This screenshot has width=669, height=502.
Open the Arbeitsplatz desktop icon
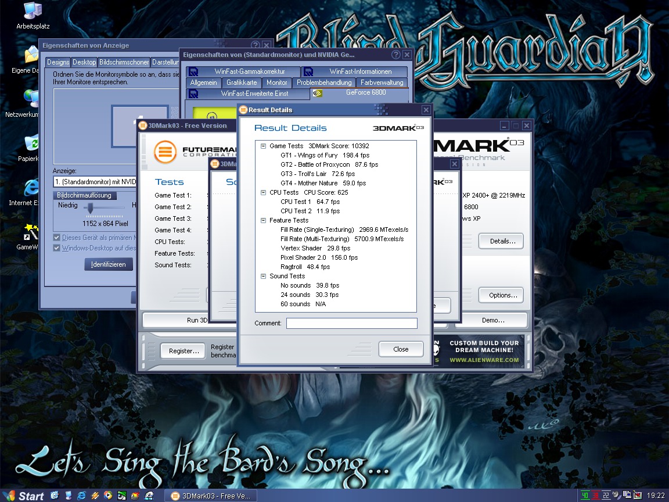coord(33,15)
